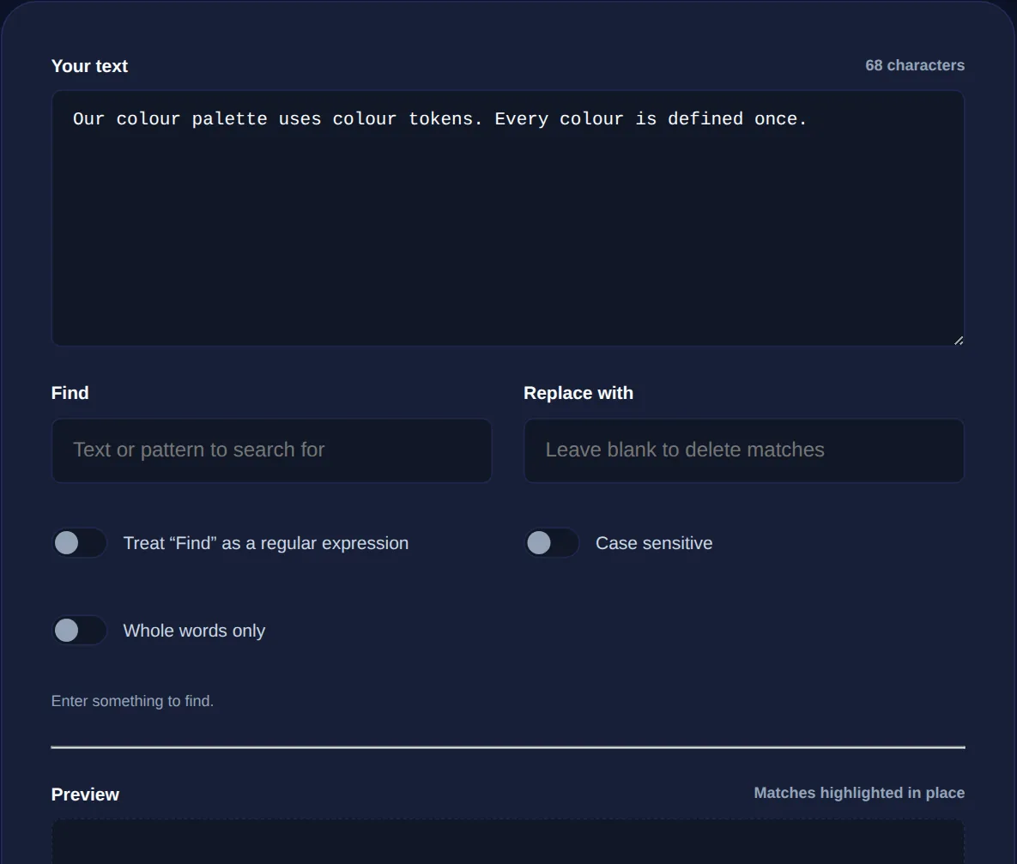
Task: Focus the Replace with input field
Action: [x=744, y=450]
